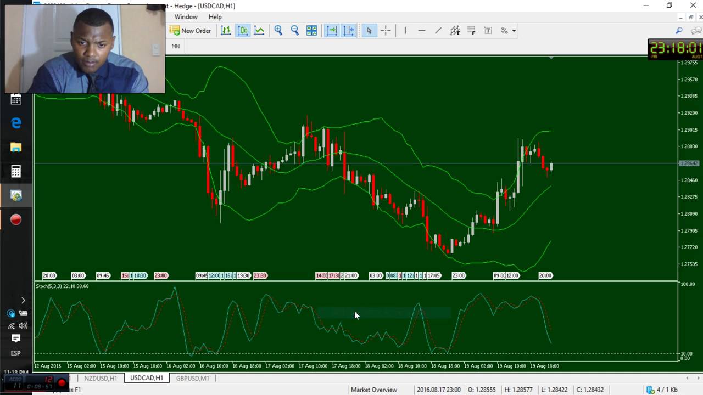Select the crosshair tool
Screen dimensions: 703x395
(386, 31)
